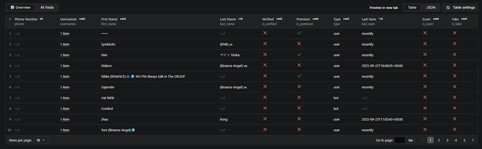Open the 1 item link in zhao row
482x149 pixels.
[x=65, y=119]
